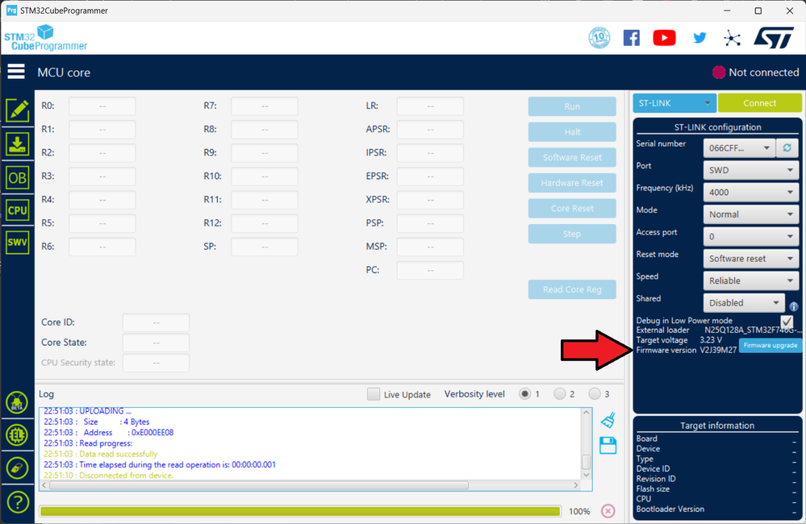806x524 pixels.
Task: Open the eraser full chip erase icon
Action: [17, 468]
